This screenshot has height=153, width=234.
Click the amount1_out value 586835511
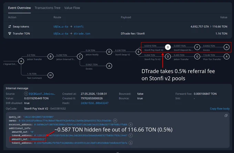(x=38, y=139)
